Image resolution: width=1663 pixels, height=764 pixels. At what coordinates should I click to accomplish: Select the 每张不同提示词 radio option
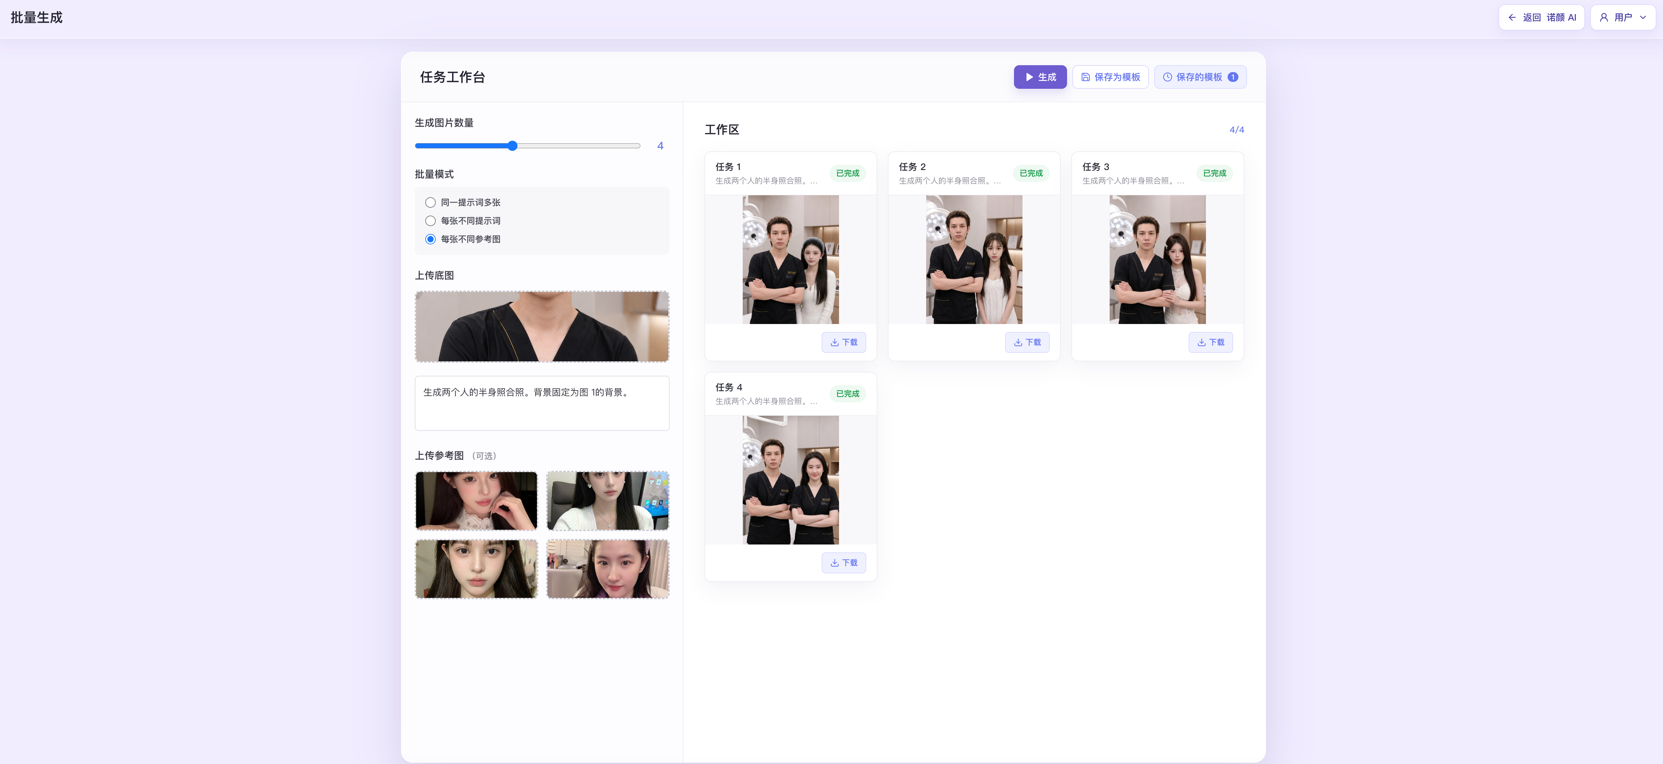coord(430,221)
